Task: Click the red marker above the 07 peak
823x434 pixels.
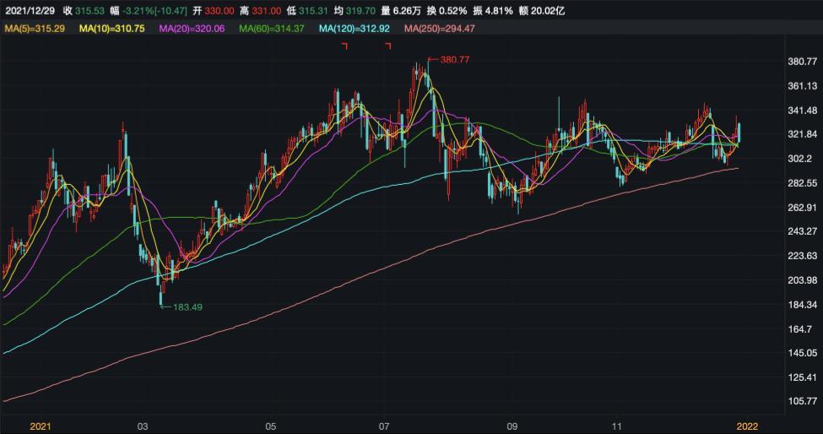Action: pos(388,46)
